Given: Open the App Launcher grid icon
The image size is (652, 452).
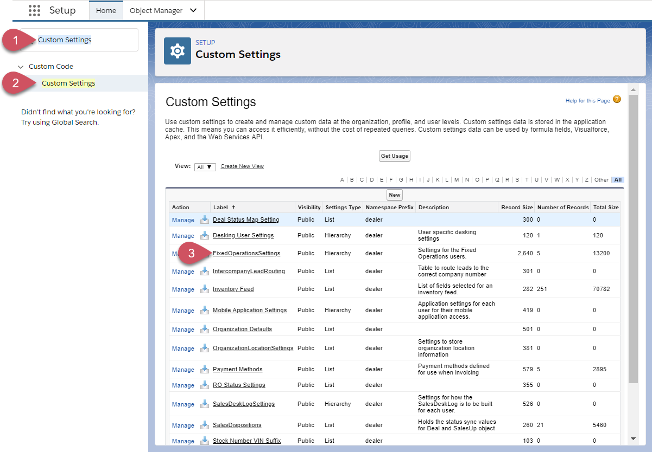Looking at the screenshot, I should click(34, 10).
